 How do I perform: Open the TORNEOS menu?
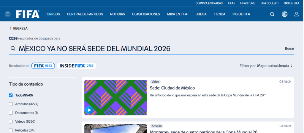pyautogui.click(x=52, y=14)
